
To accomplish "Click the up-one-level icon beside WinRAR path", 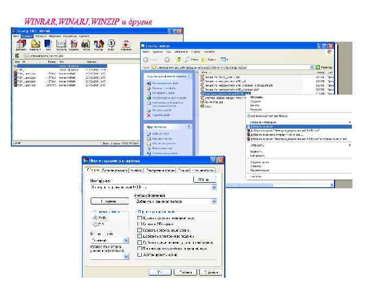I will 17,56.
